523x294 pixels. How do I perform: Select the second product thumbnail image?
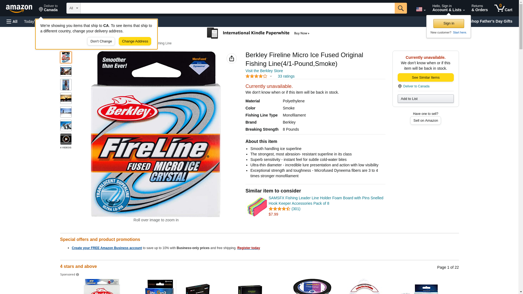click(x=66, y=71)
